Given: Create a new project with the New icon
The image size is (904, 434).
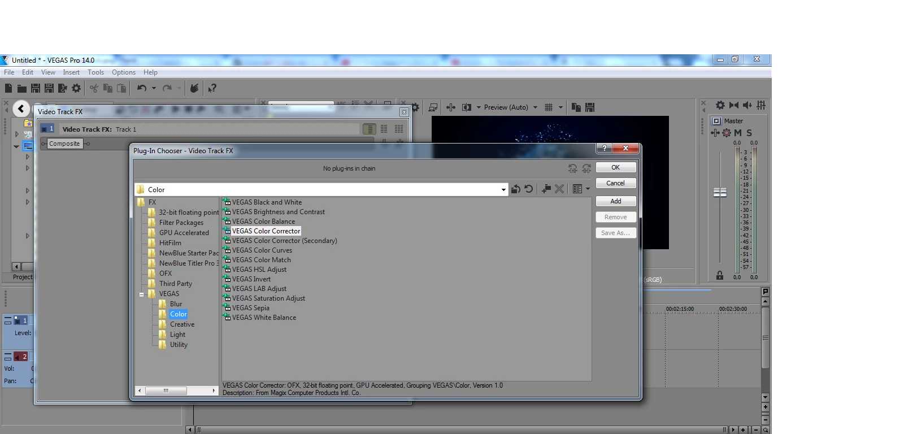Looking at the screenshot, I should (x=8, y=88).
